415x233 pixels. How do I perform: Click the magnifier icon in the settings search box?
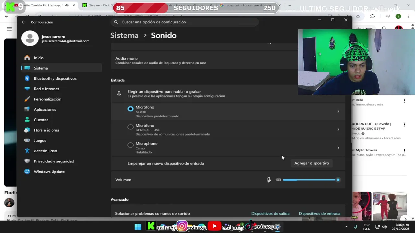[116, 22]
